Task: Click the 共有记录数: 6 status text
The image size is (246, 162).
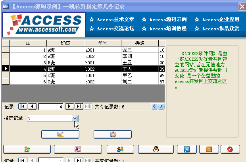Action: pos(110,107)
